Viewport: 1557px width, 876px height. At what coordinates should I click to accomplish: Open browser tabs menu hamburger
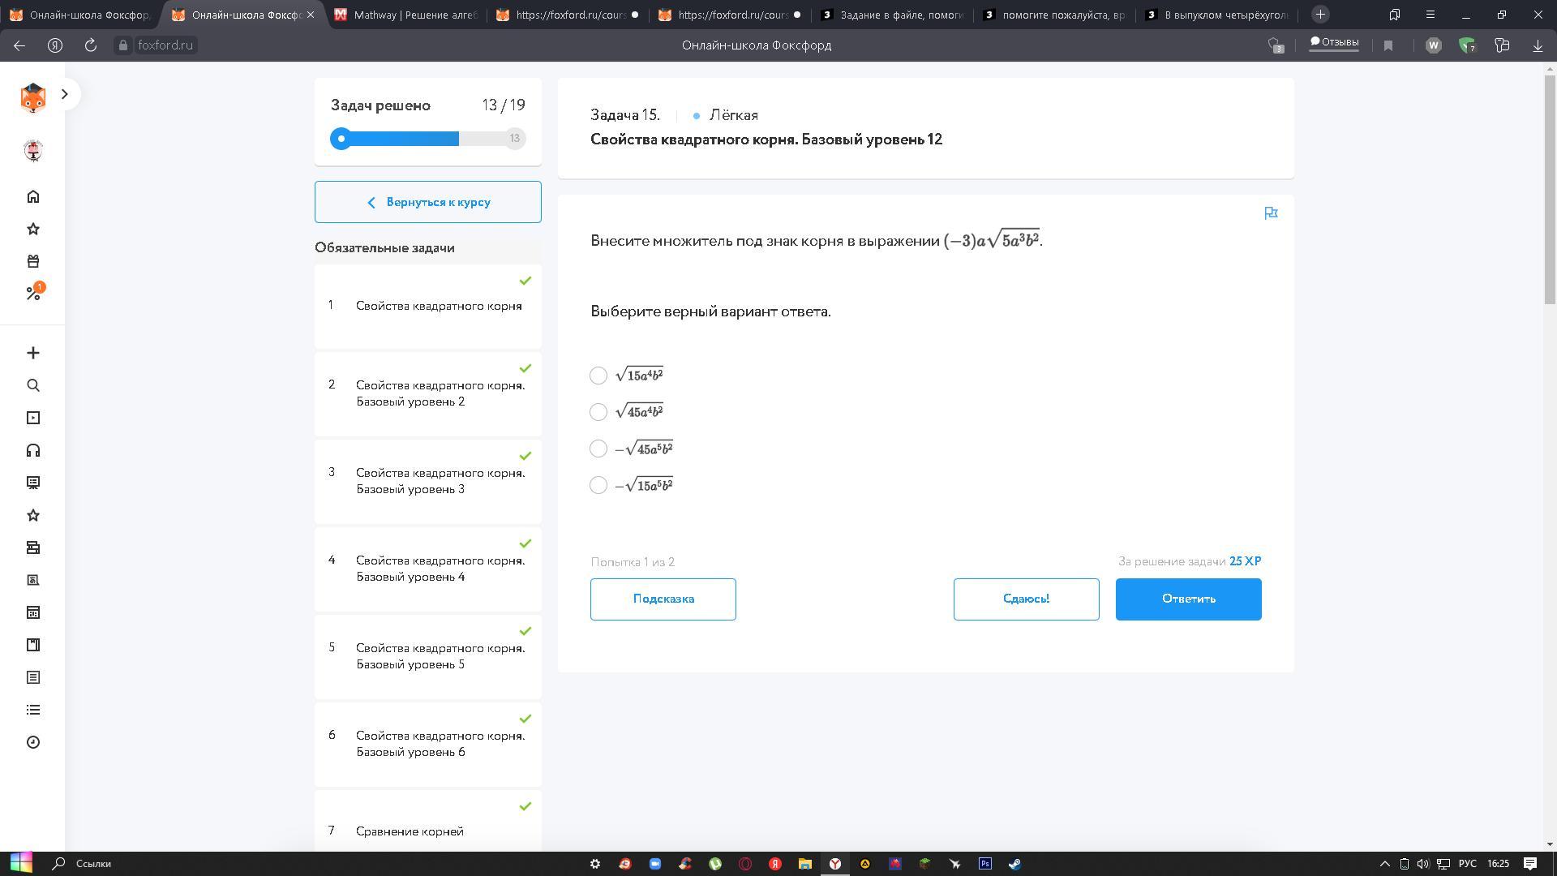[x=1430, y=15]
